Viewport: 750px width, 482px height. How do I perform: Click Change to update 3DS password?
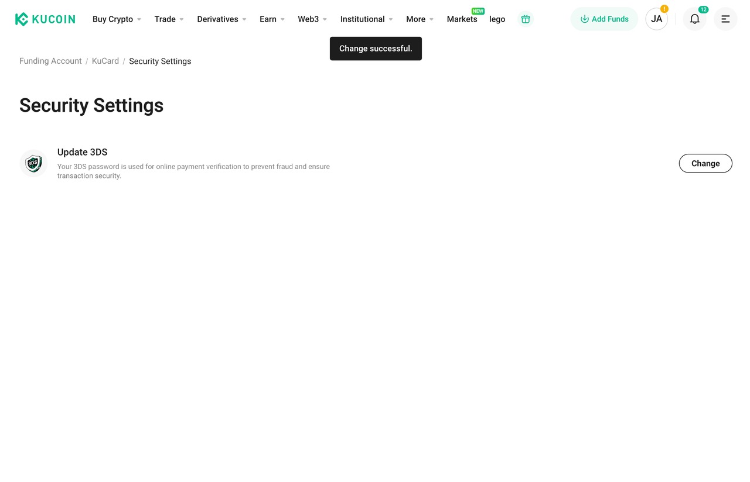(705, 163)
